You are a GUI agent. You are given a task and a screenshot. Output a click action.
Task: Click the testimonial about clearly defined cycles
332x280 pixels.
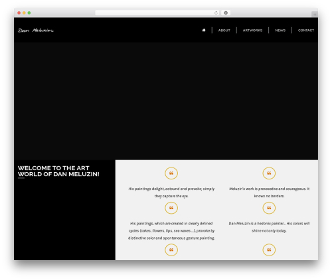point(171,230)
